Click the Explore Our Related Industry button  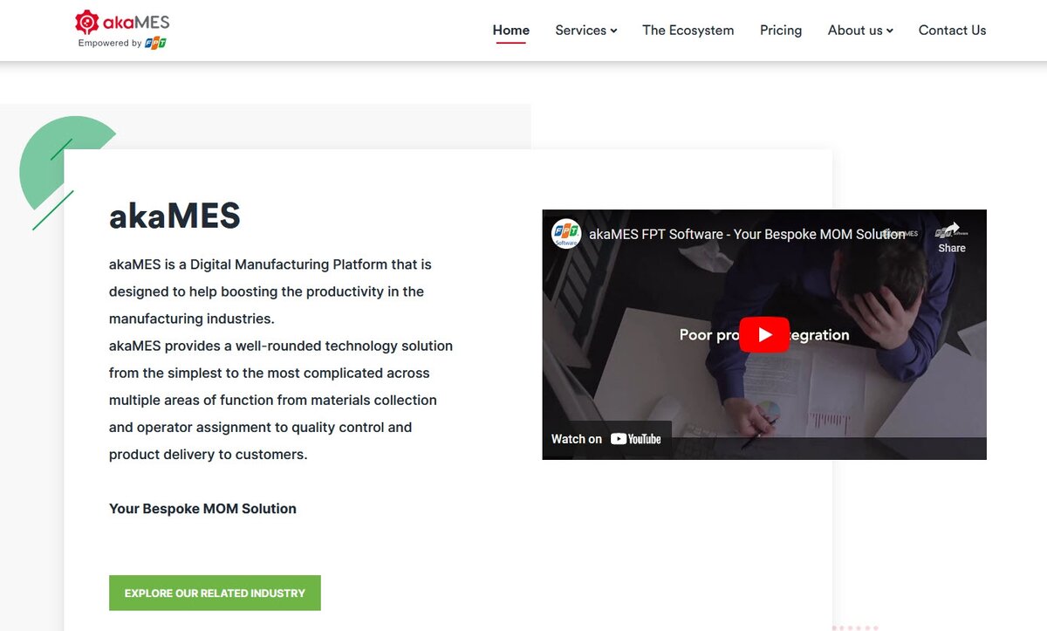[215, 593]
